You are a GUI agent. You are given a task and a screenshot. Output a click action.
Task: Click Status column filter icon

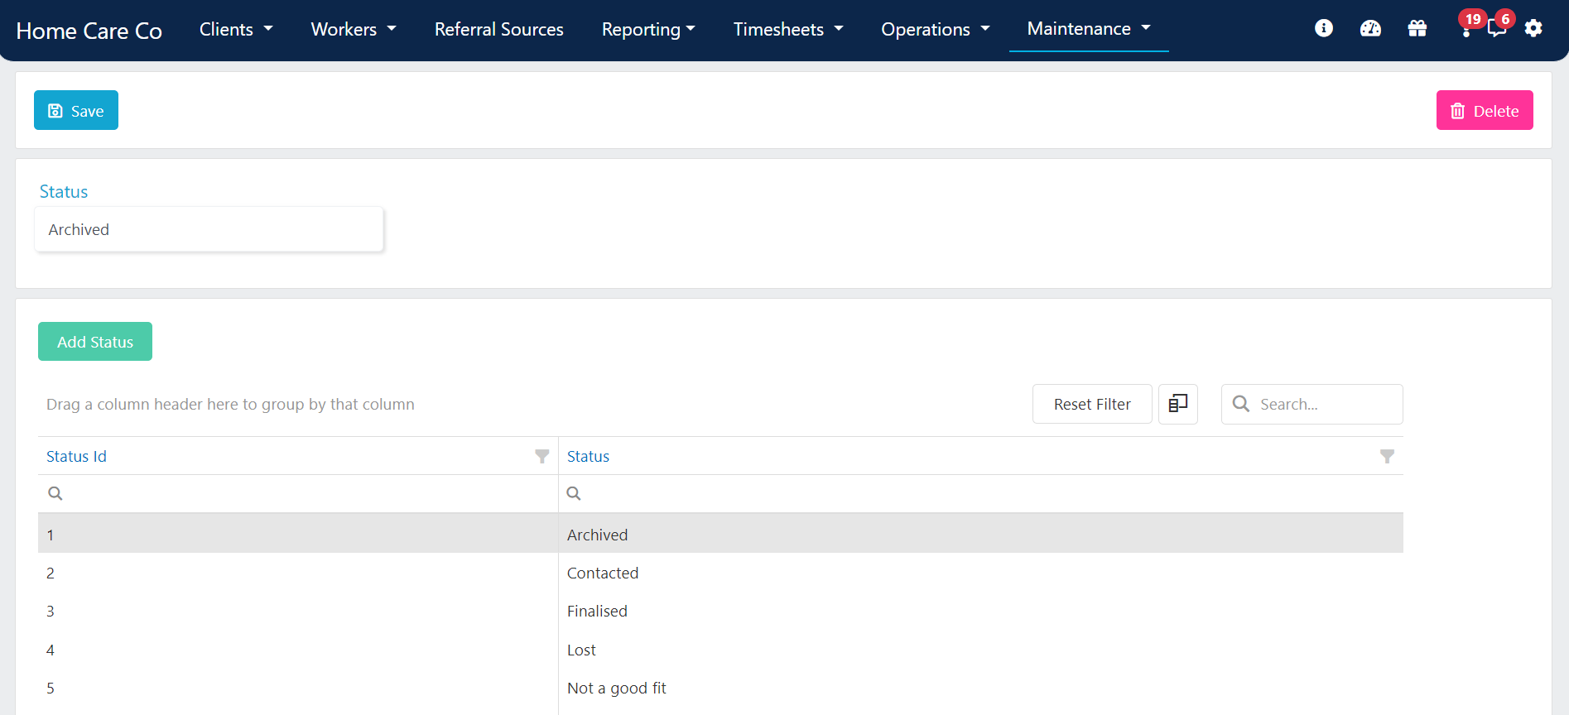coord(1388,456)
